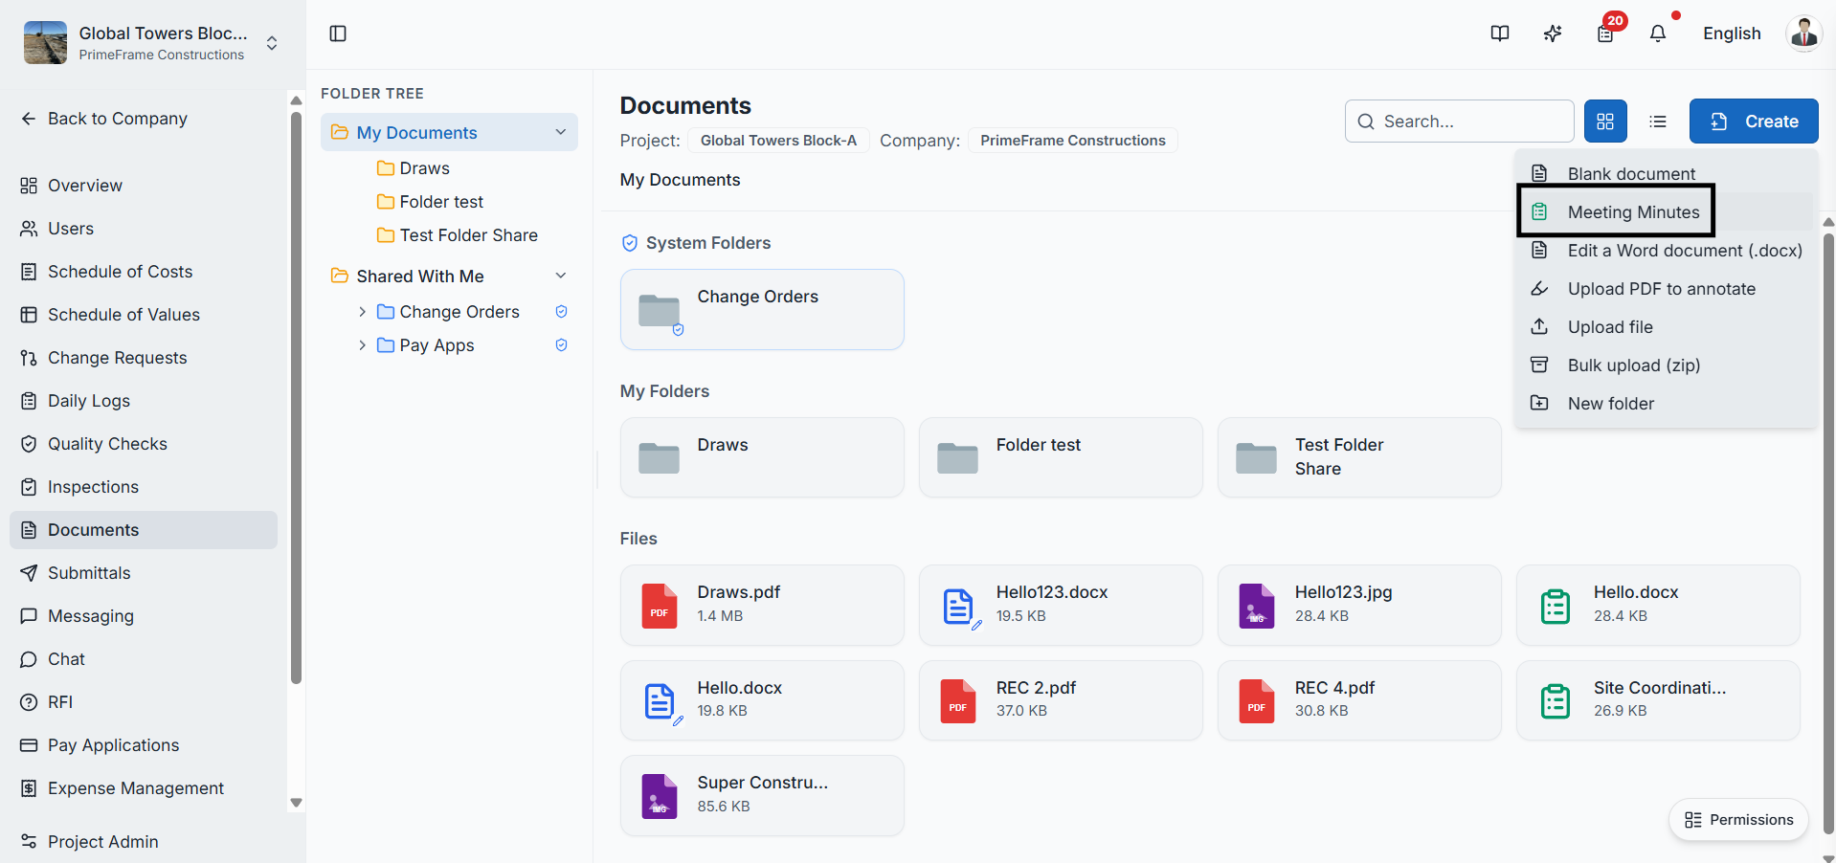1836x863 pixels.
Task: Go Back to Company
Action: 103,119
